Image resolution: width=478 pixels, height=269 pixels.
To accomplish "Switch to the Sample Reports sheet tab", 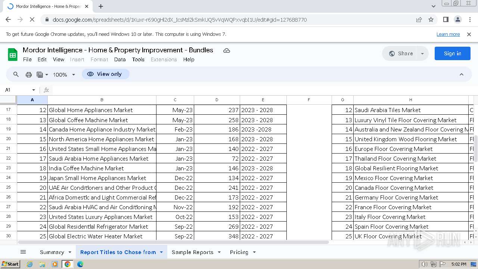I will pos(192,252).
